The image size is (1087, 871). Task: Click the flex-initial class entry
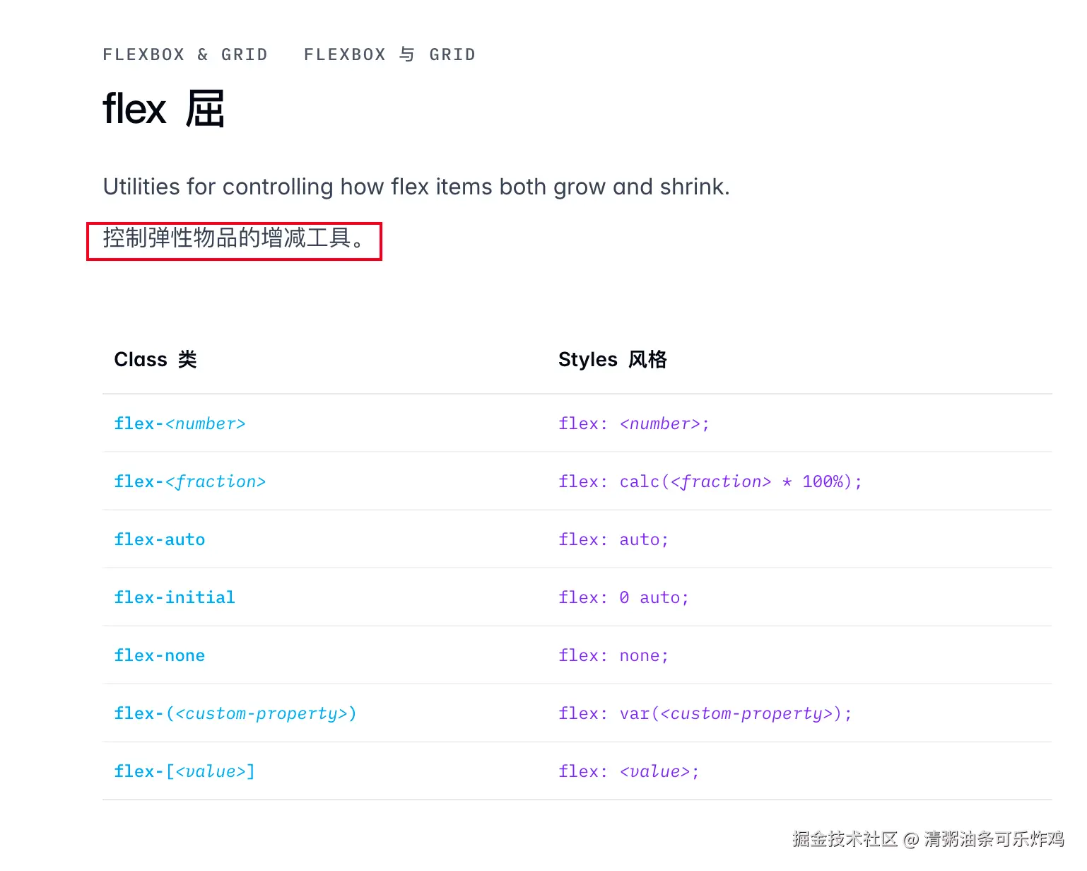coord(175,597)
